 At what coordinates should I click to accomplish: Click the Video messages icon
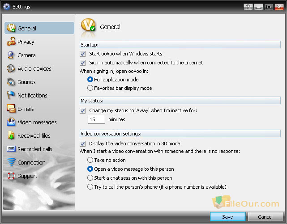11,122
